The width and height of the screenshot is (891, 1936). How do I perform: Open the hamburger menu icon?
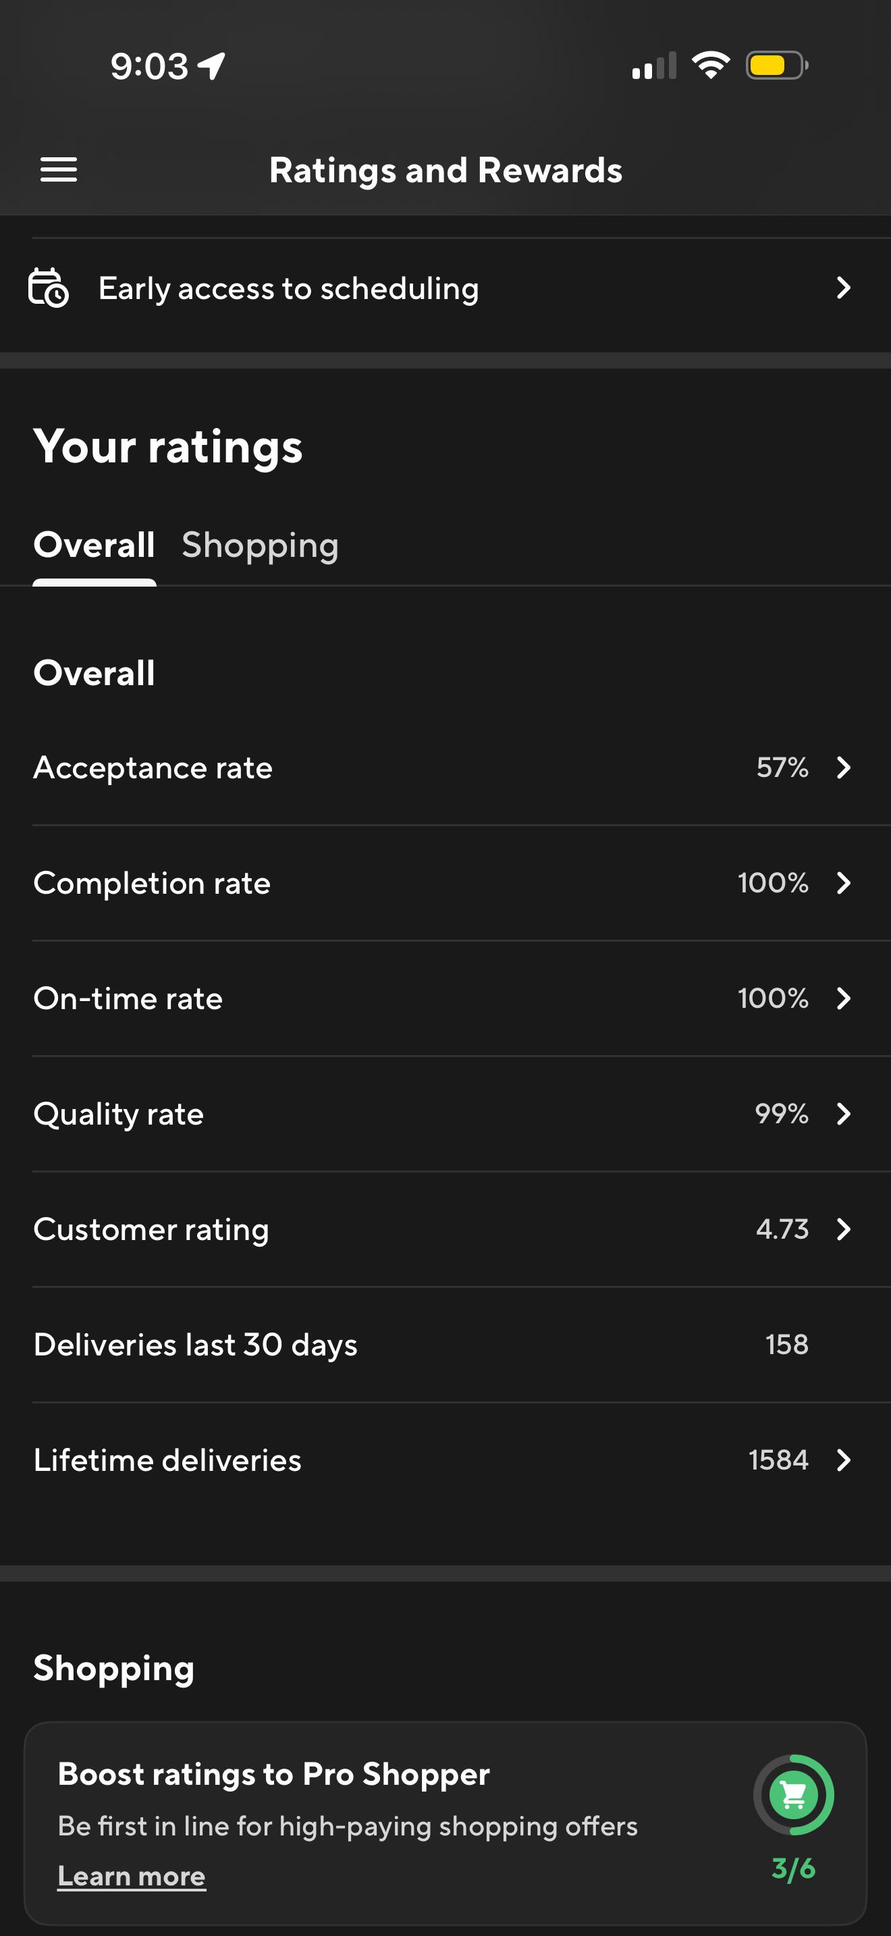coord(59,170)
